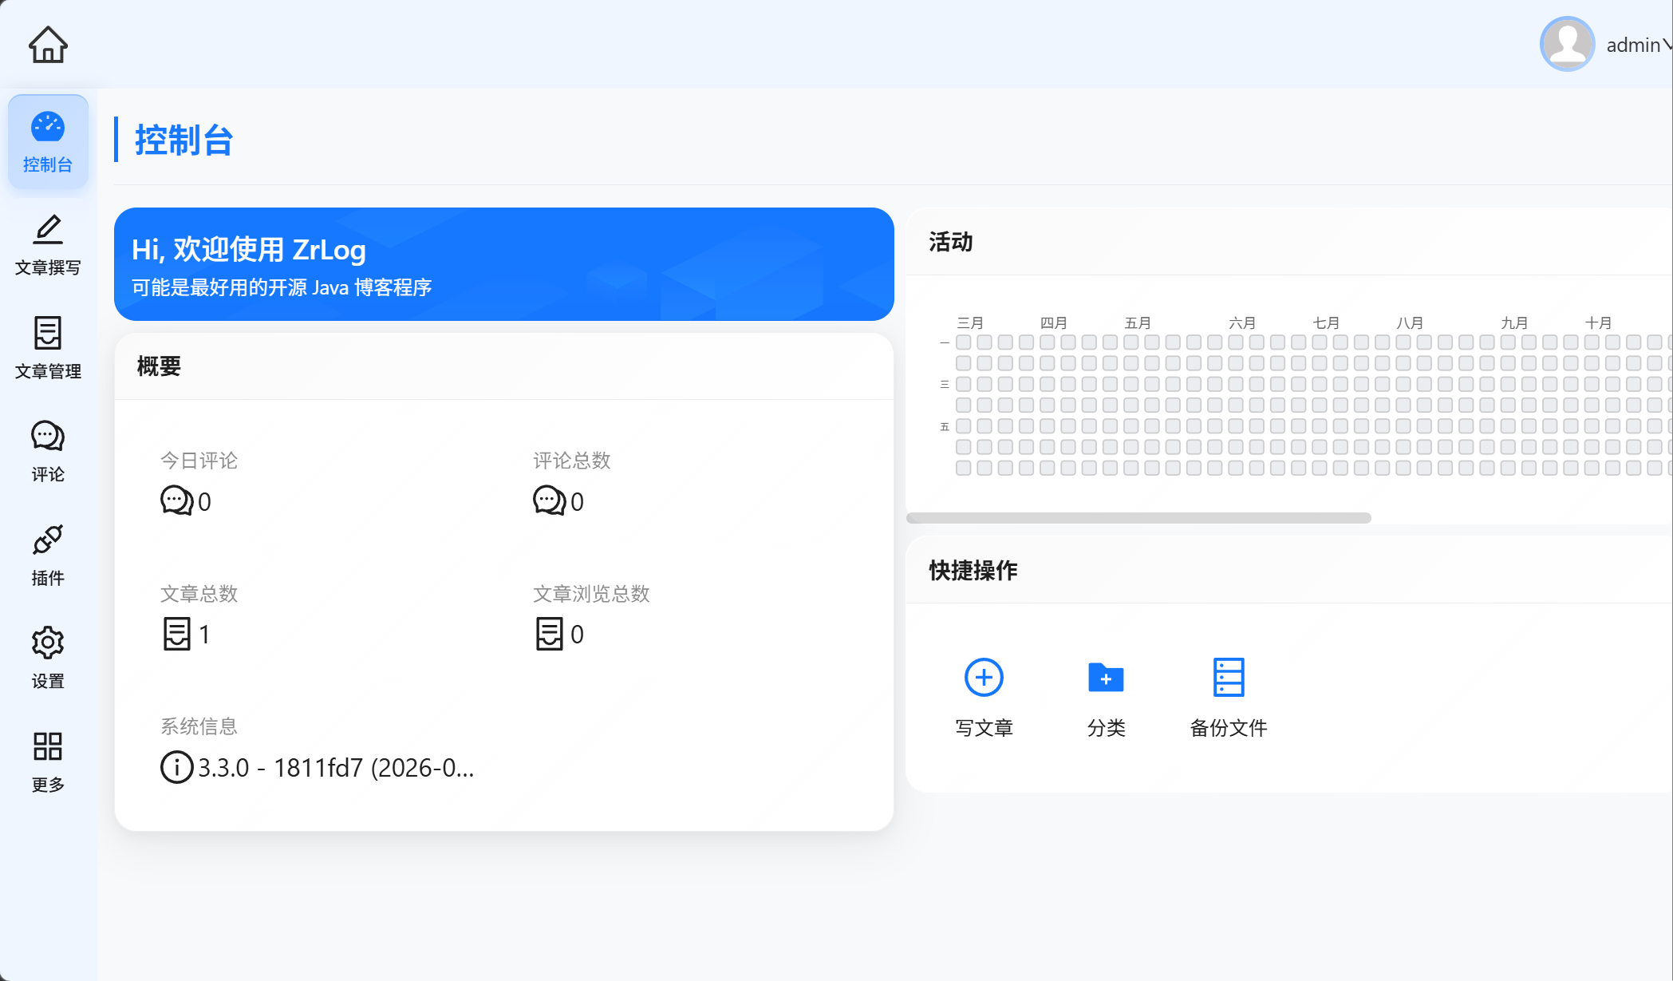
Task: Click the first activity cell under 三月
Action: pyautogui.click(x=964, y=342)
